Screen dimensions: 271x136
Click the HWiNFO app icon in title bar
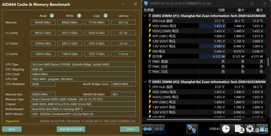(x=146, y=3)
